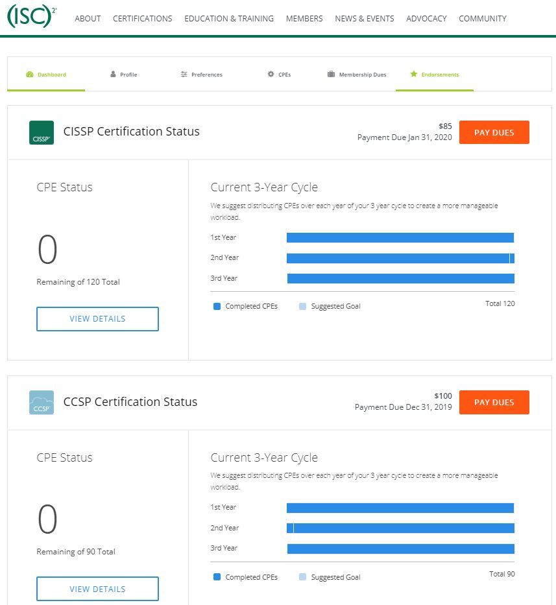Click the Dashboard gauge icon
The height and width of the screenshot is (605, 556).
(x=30, y=75)
